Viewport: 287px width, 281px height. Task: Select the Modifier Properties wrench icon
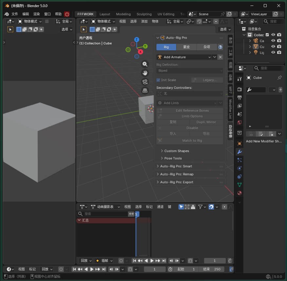pyautogui.click(x=239, y=152)
